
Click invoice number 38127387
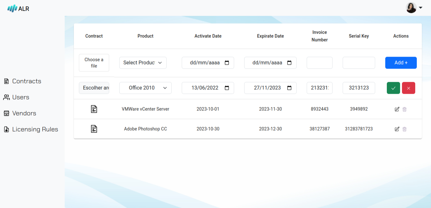[x=320, y=129]
